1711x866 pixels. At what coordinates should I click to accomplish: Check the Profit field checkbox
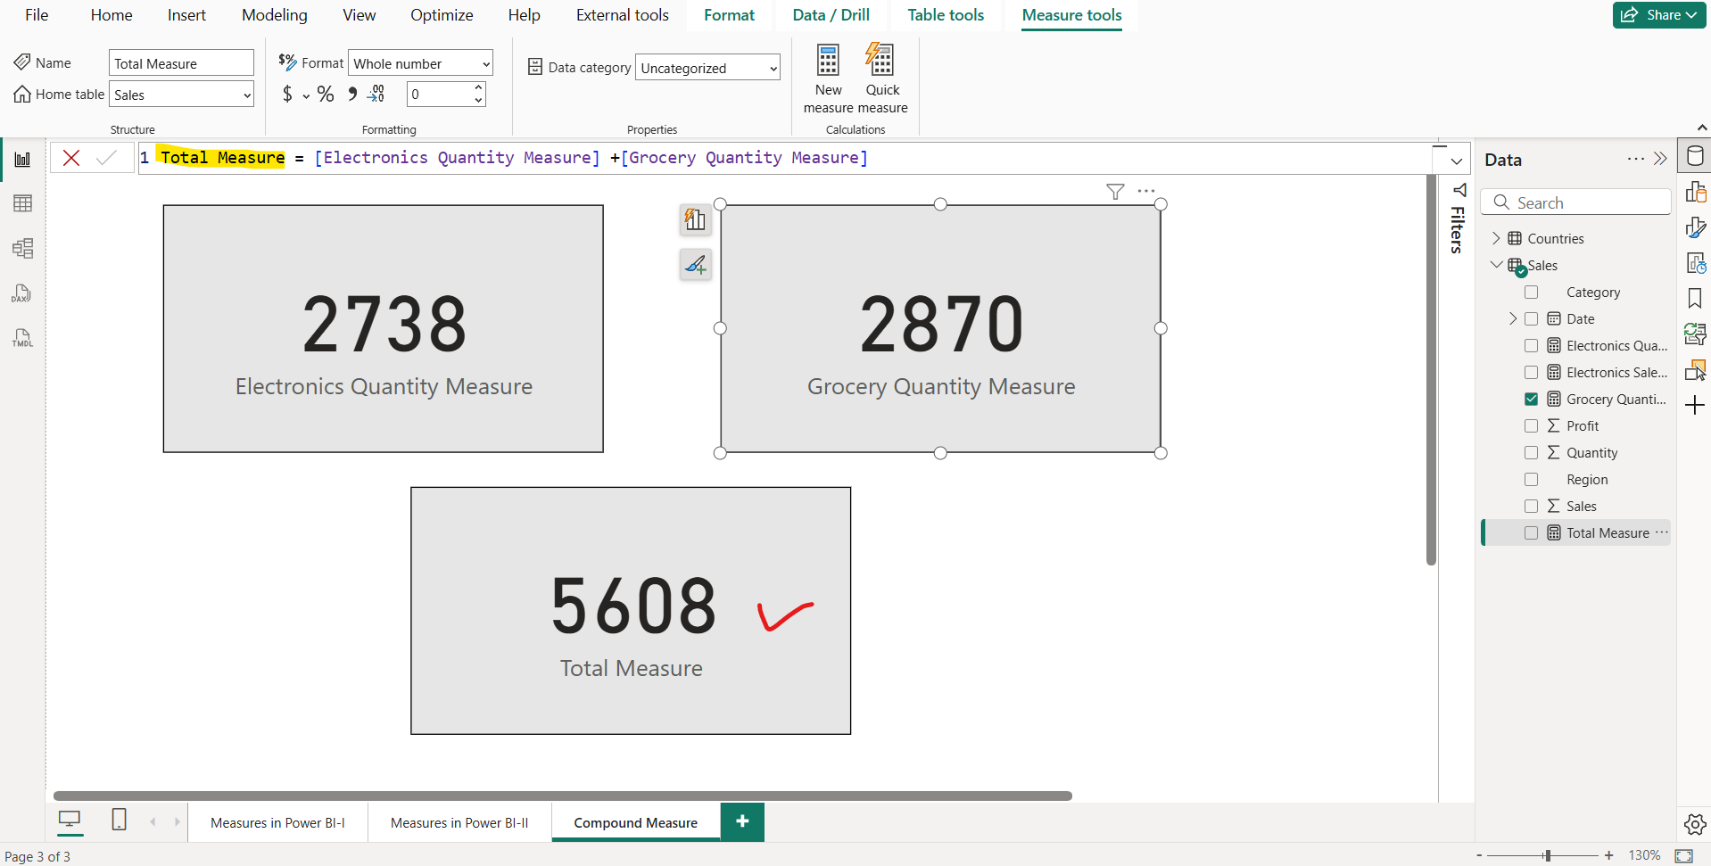(x=1533, y=425)
